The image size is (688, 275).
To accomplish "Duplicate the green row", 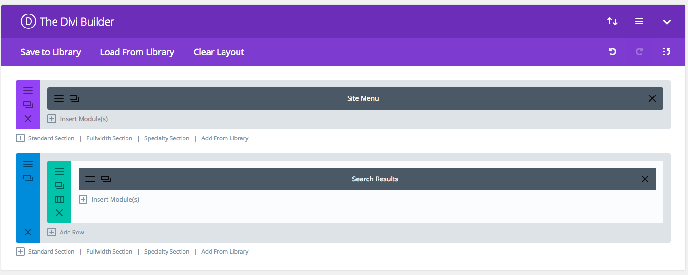I will (x=59, y=185).
